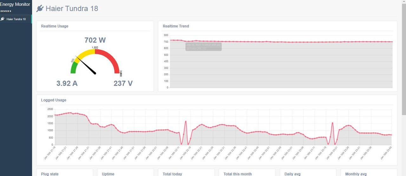Click the Realtime Usage panel title
The height and width of the screenshot is (176, 406).
pos(55,26)
